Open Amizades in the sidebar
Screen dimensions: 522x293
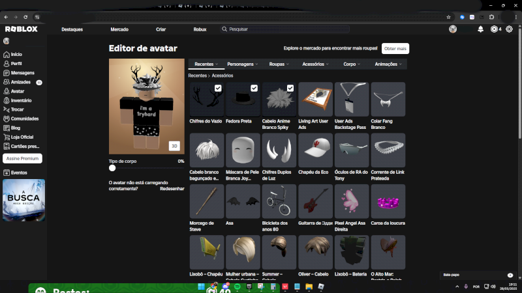[x=17, y=82]
